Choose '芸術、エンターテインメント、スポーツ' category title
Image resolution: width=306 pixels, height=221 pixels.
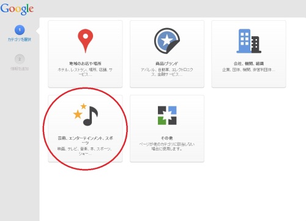(85, 140)
